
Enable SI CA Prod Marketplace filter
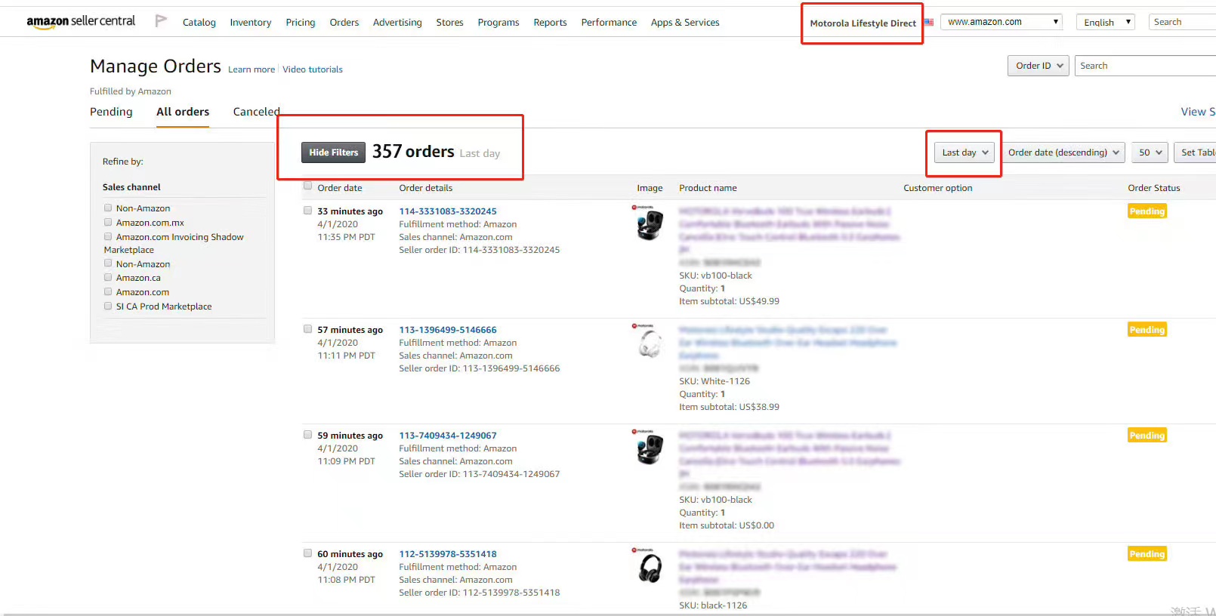(x=108, y=306)
